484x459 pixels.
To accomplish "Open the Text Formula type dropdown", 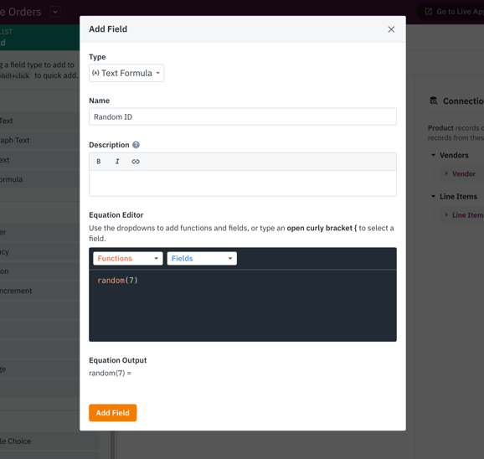I will tap(126, 73).
